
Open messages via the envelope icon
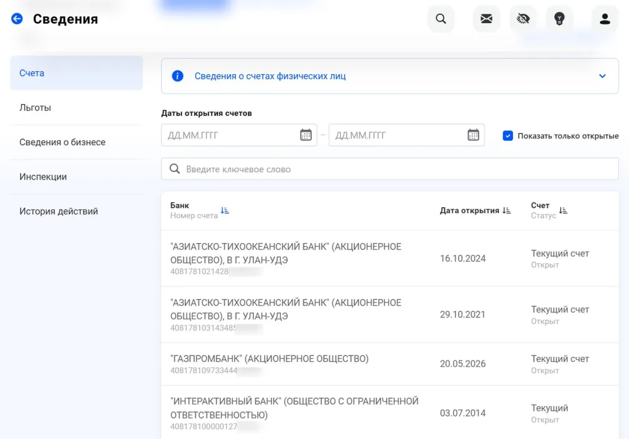point(486,19)
